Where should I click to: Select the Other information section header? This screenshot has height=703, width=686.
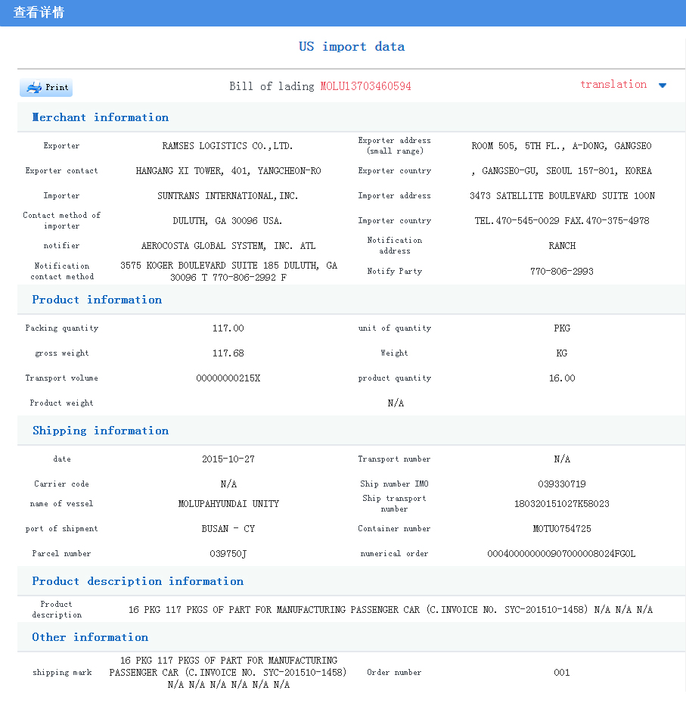[x=90, y=637]
